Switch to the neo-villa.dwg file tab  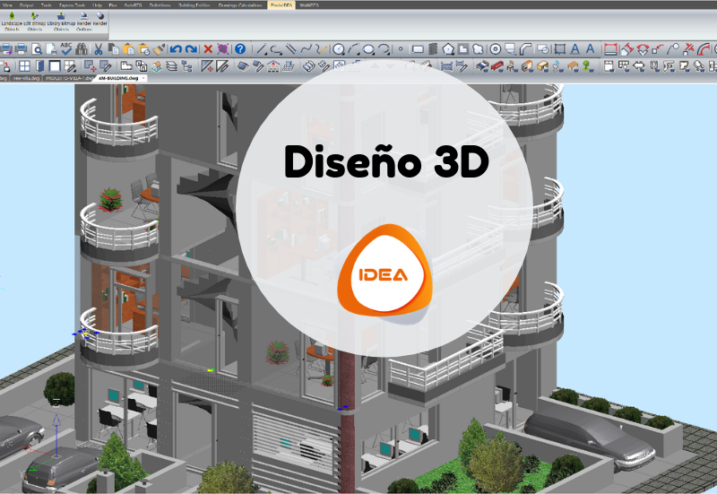(x=26, y=78)
